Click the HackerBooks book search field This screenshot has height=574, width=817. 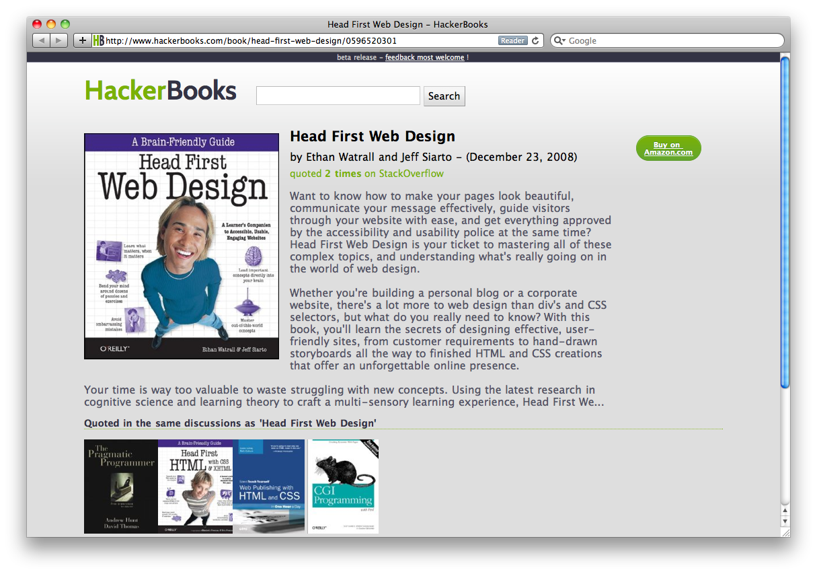338,96
